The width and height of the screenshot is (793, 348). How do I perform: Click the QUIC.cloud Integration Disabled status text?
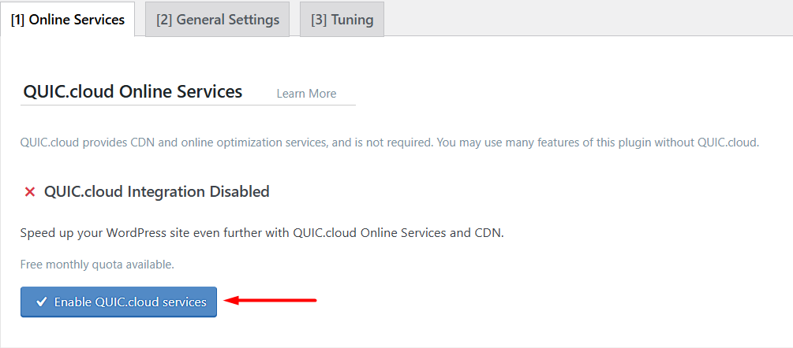(157, 191)
